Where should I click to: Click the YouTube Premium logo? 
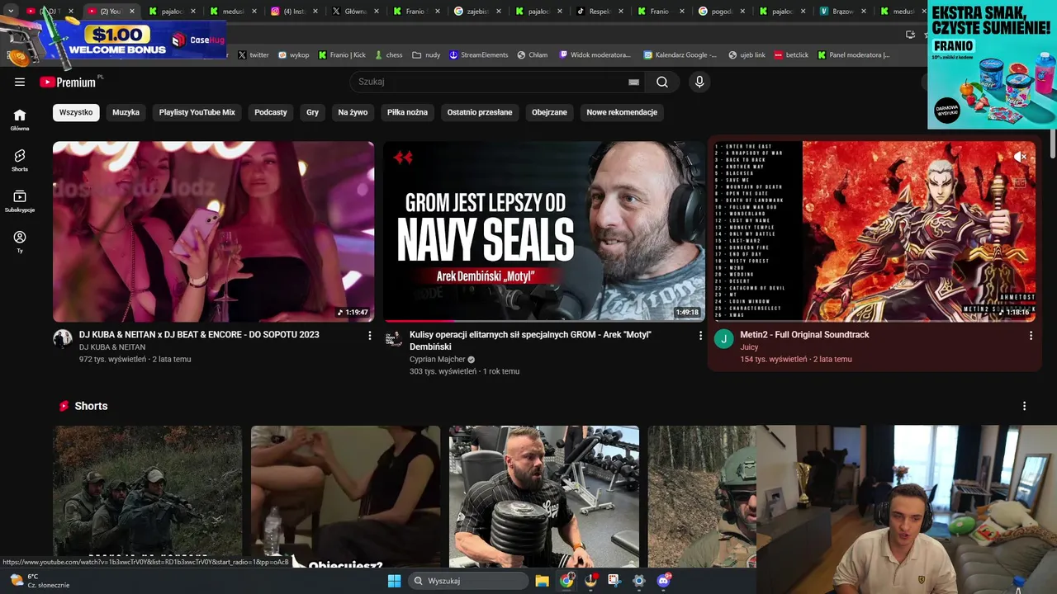click(69, 82)
